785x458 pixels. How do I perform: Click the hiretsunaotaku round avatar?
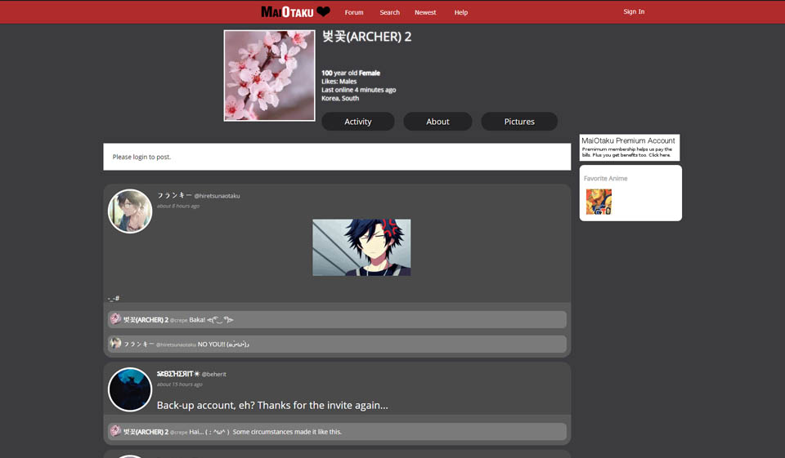tap(130, 211)
